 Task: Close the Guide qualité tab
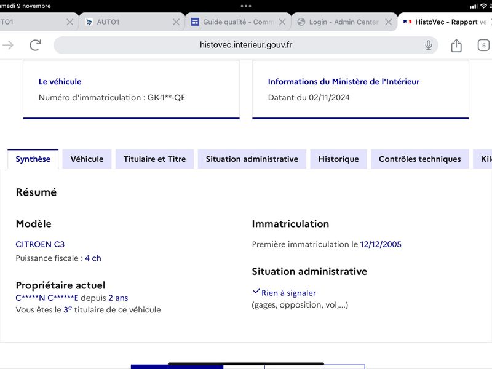[282, 22]
